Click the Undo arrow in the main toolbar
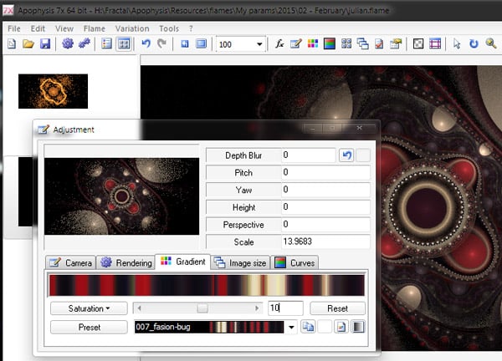The image size is (502, 361). click(x=146, y=43)
